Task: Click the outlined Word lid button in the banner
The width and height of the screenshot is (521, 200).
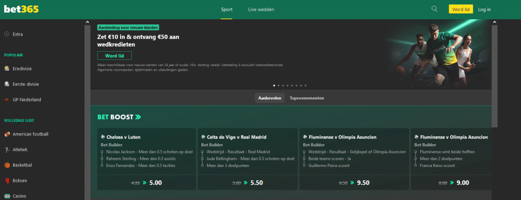Action: pos(114,55)
